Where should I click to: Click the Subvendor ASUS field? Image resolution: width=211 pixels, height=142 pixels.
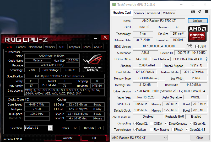coord(145,53)
